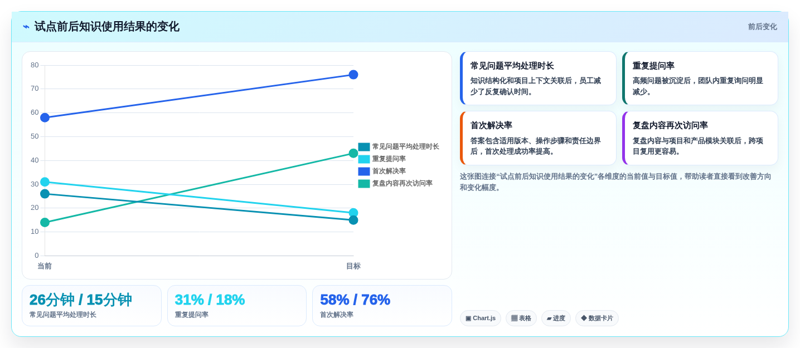Click the 复盘内容再次访问率 point at 当前
Screen dimensions: 800x348
pos(45,223)
